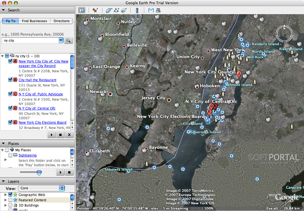The image size is (304, 211).
Task: Open the N Y City of: Public Advocate link
Action: [x=41, y=94]
